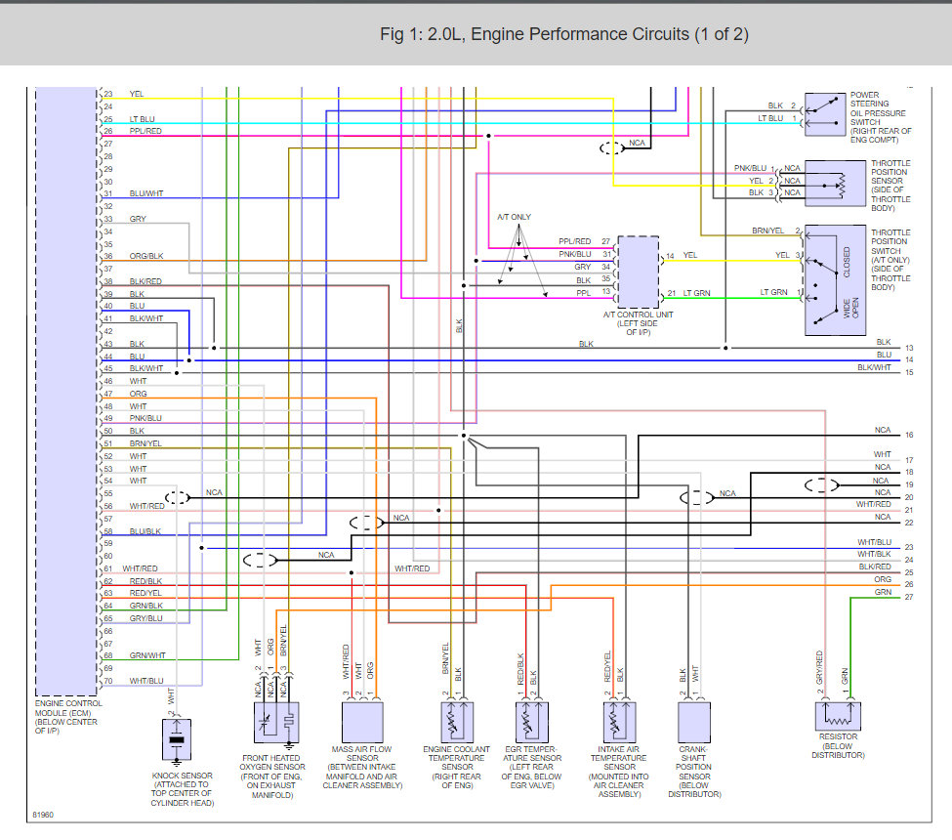Select ECM pin 65 'GRY/BLU' label
Image resolution: width=952 pixels, height=840 pixels.
[145, 618]
